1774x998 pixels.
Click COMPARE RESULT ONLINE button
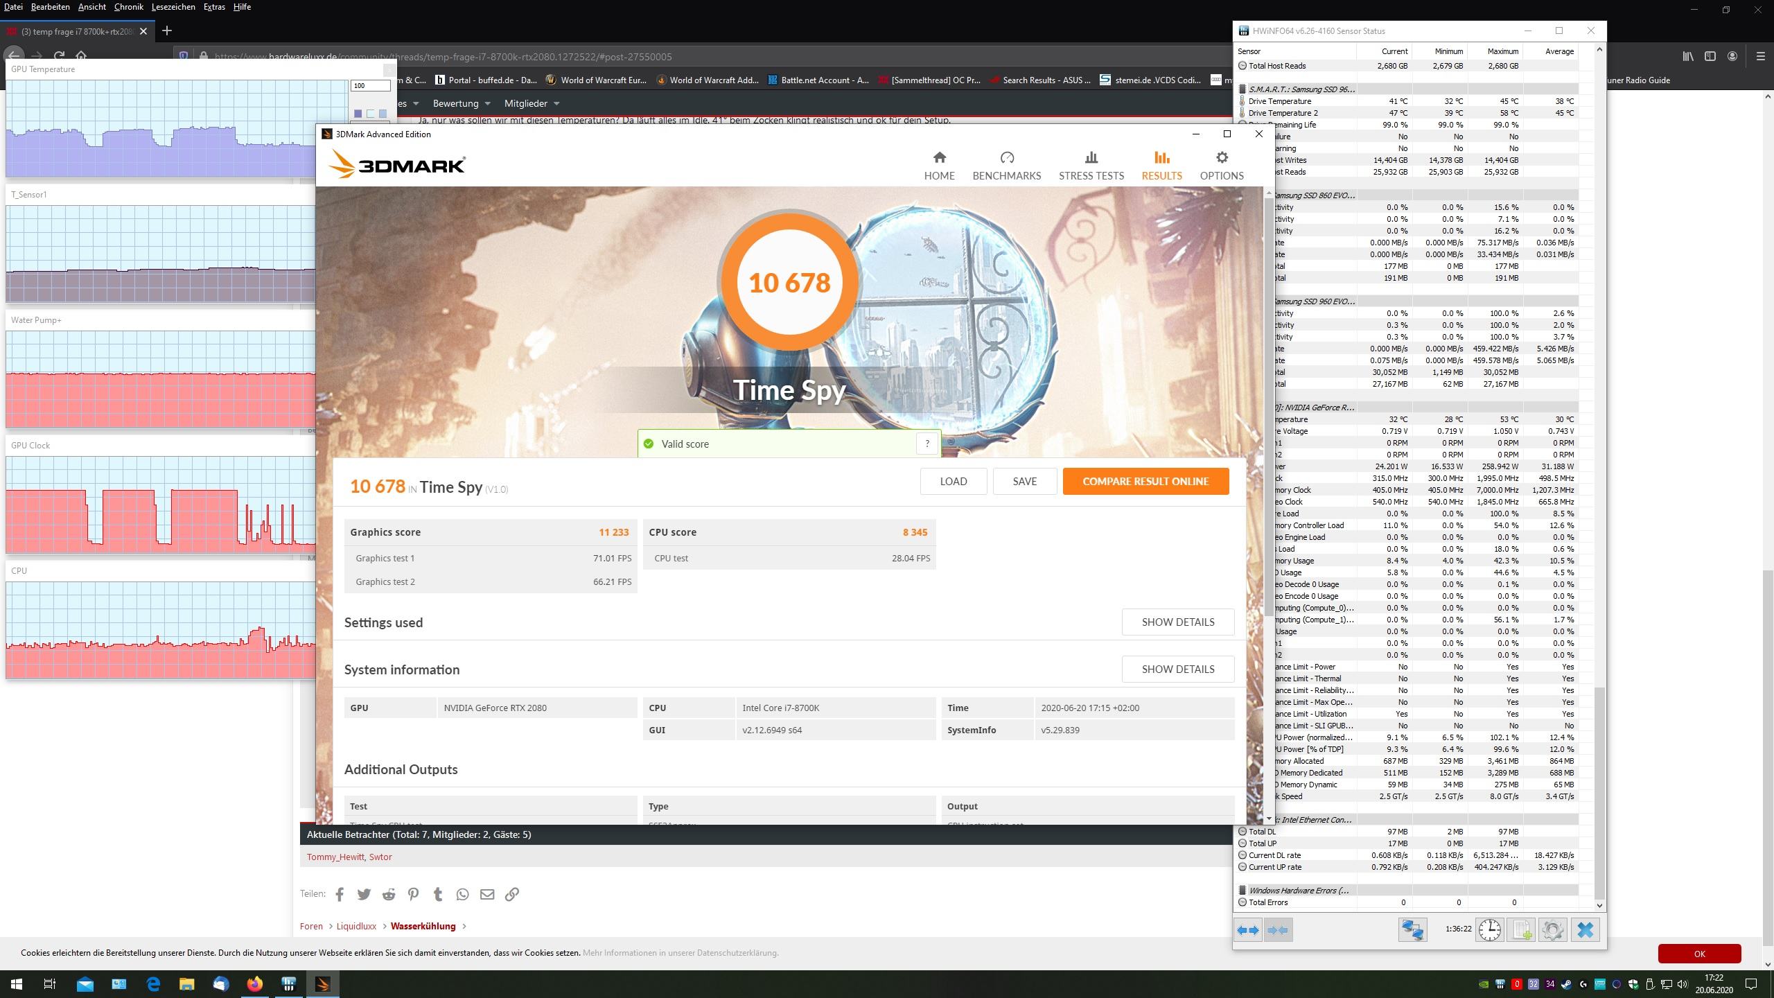[x=1145, y=481]
